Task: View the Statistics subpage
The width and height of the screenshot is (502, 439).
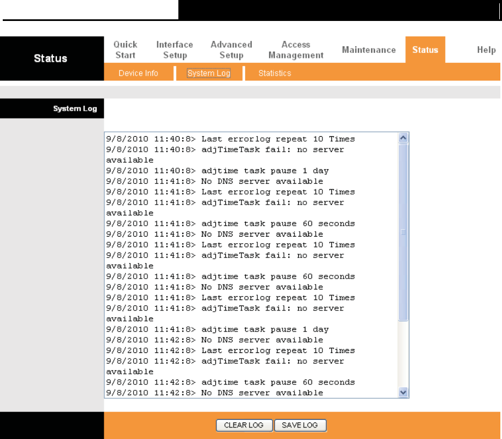Action: 274,73
